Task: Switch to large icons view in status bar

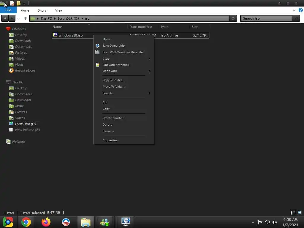Action: 300,213
